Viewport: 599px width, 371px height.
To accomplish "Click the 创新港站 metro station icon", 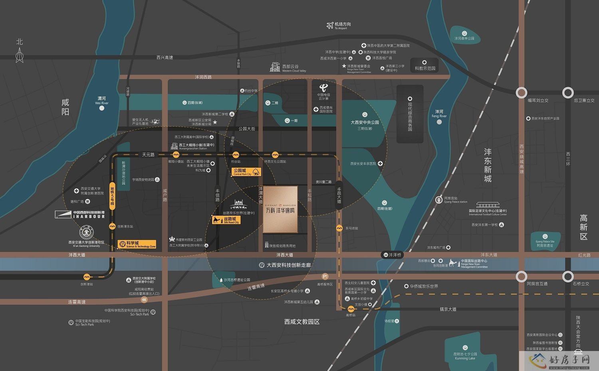I will click(x=87, y=277).
